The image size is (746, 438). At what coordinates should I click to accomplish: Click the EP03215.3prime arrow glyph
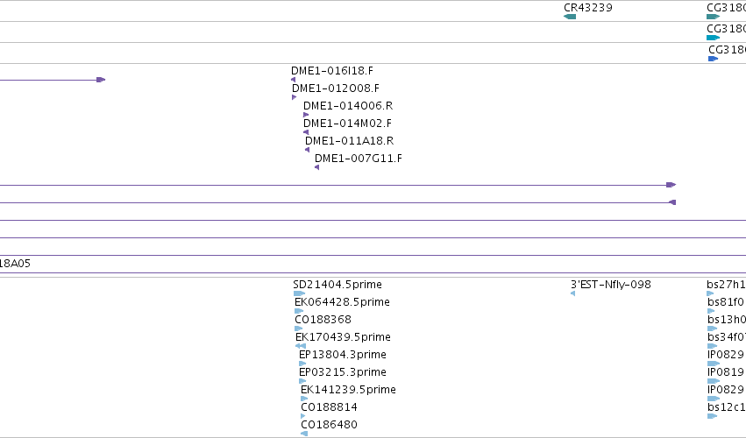tap(302, 381)
